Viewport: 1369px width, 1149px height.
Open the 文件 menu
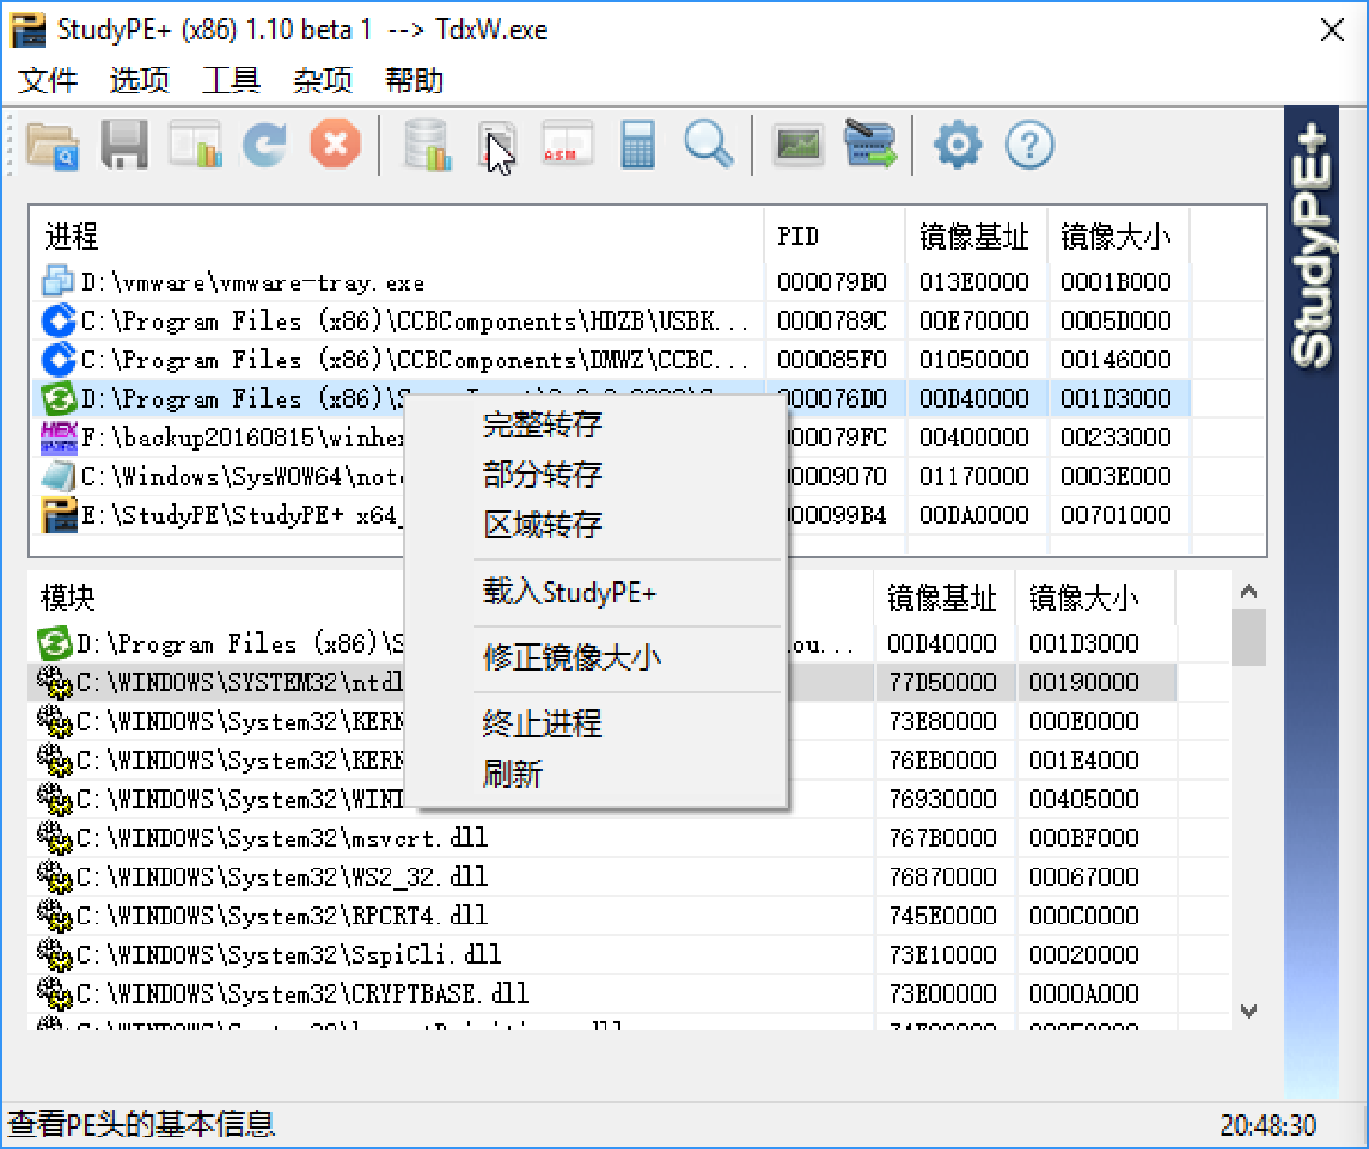(49, 80)
